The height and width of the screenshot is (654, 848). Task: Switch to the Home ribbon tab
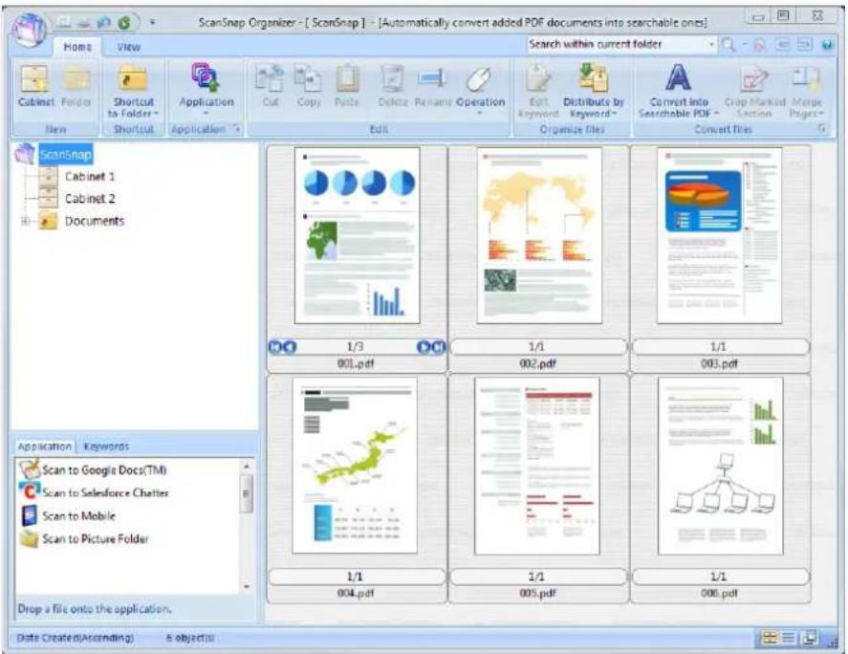[77, 47]
